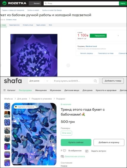Screen dimensions: 127x168
Task: Open the Женщинам menu item
Action: (x=41, y=90)
